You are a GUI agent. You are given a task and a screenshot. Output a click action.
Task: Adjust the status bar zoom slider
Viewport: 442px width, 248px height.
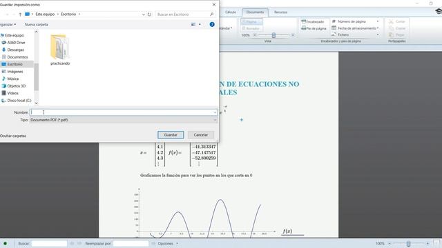[408, 243]
